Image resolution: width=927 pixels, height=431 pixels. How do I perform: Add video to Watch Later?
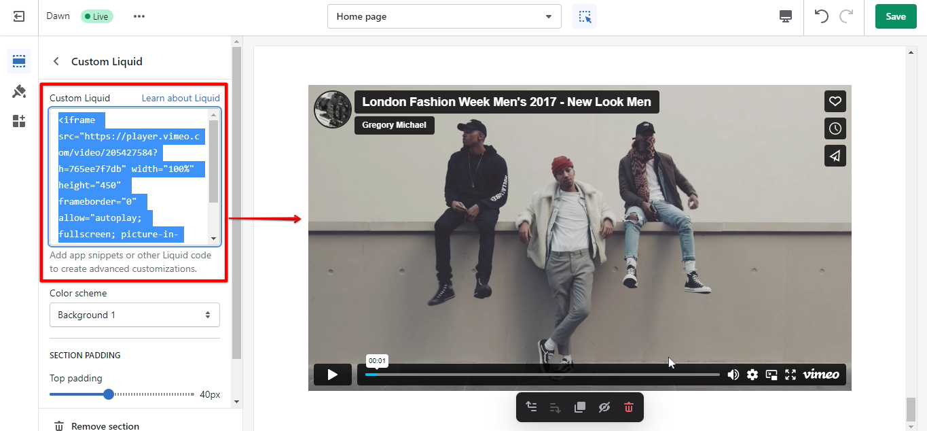click(x=835, y=128)
